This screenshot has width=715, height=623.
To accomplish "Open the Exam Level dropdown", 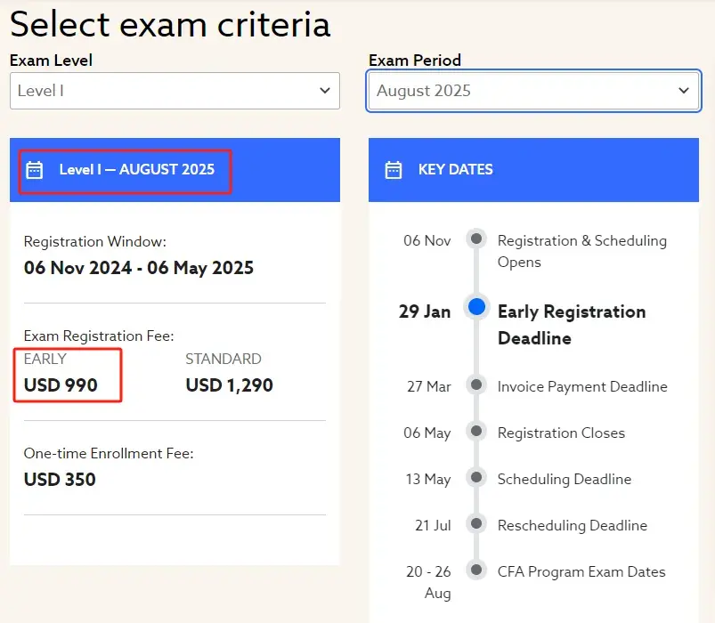I will click(175, 91).
